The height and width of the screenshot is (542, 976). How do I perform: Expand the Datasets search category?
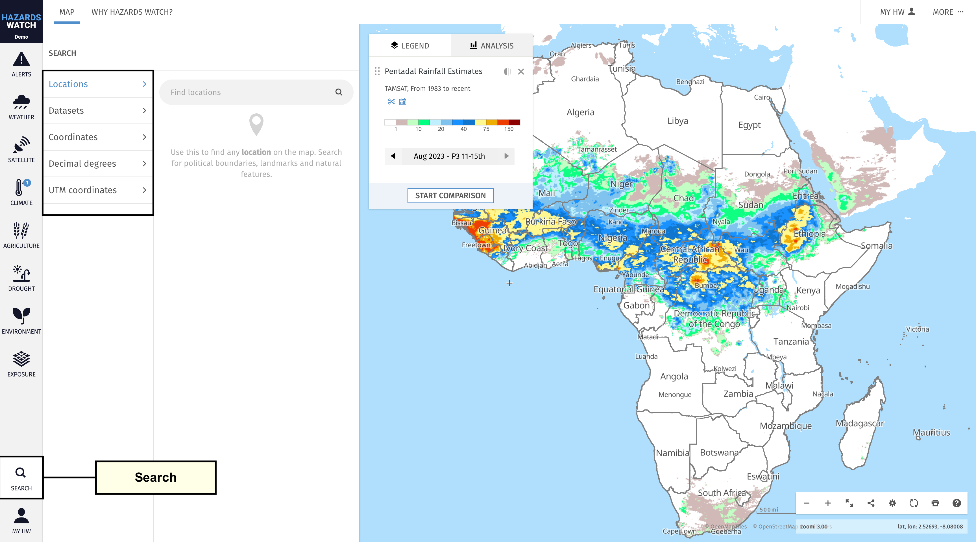[x=98, y=111]
